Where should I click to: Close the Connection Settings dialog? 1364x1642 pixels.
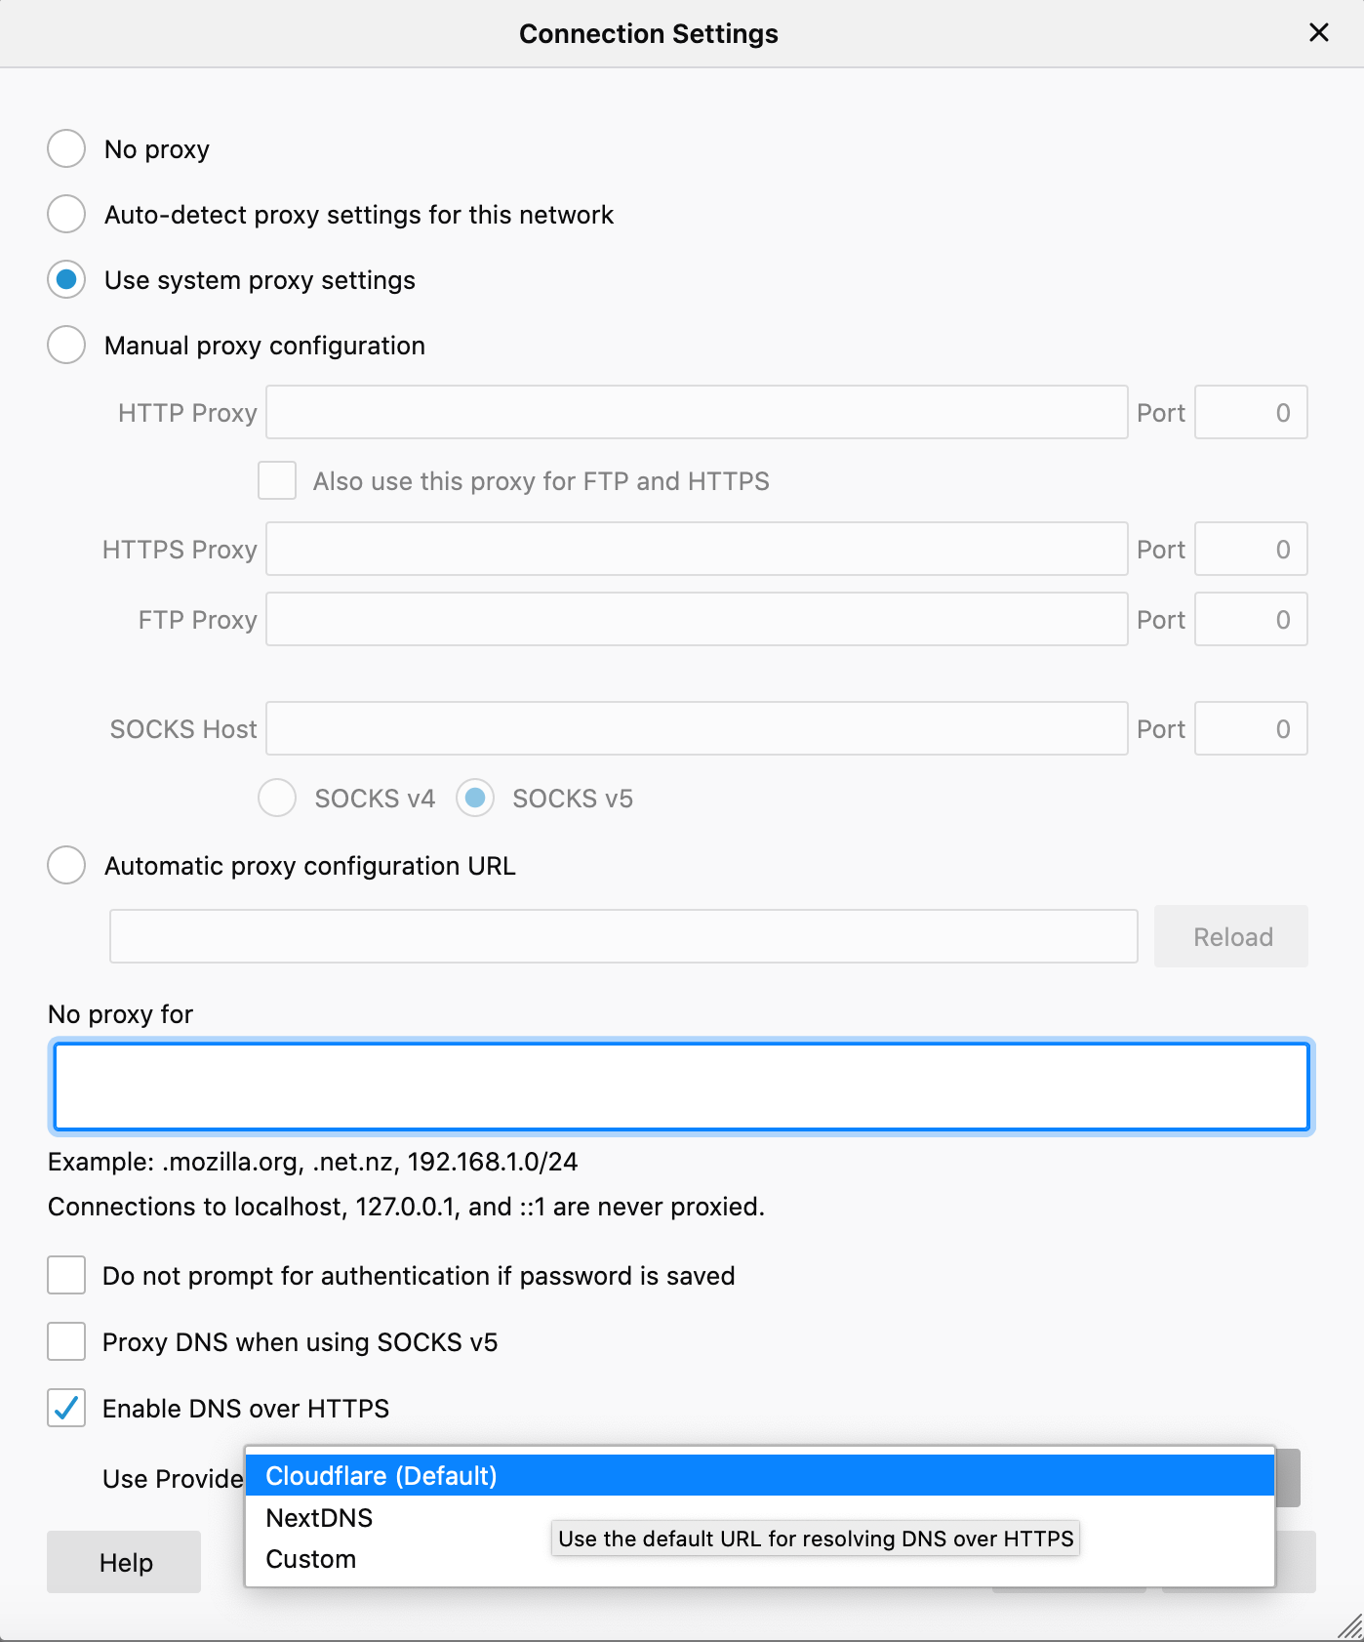(1318, 33)
